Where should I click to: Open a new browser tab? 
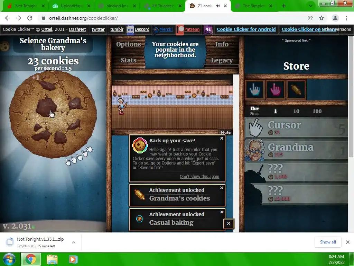[x=284, y=6]
